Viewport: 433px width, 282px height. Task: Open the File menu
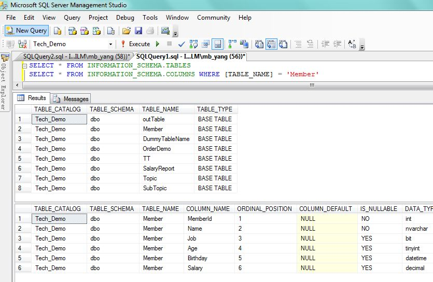tap(11, 18)
